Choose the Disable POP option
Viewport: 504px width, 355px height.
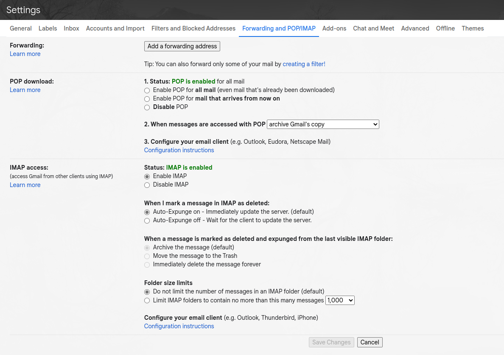pyautogui.click(x=147, y=107)
